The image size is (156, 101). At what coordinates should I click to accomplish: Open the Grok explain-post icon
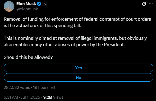pos(144,4)
